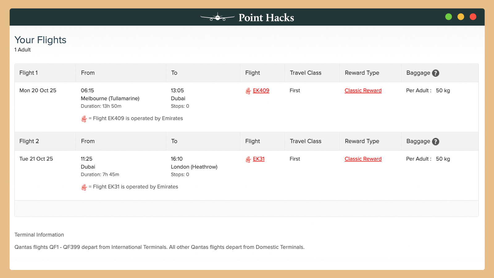Click the Flight 1 header cell

(45, 73)
